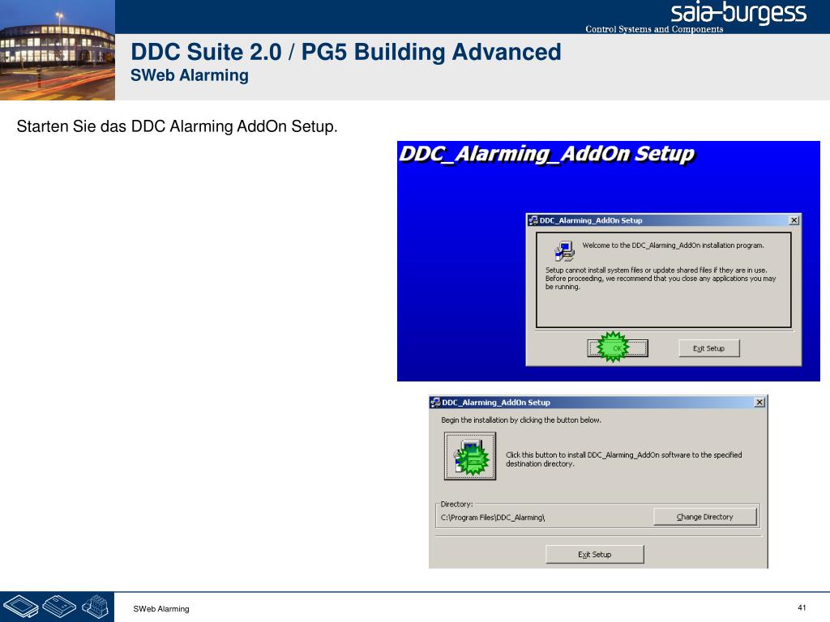Click the setup icon in the lower dialog title bar

435,403
